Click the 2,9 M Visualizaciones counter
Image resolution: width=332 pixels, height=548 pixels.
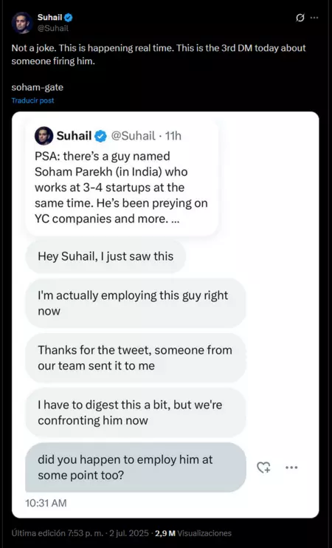(x=193, y=533)
